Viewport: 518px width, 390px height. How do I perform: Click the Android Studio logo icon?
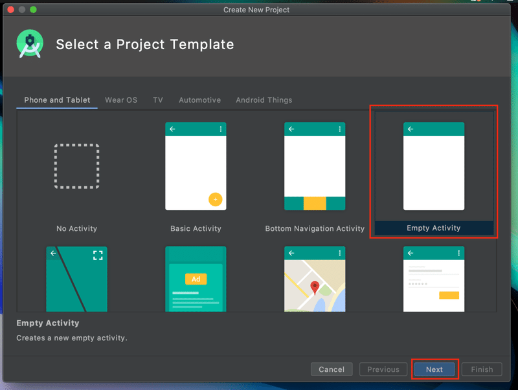[x=30, y=44]
